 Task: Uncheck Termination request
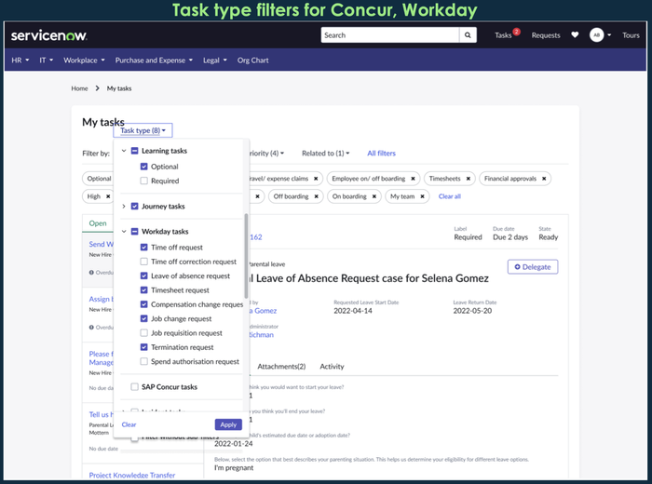coord(143,347)
